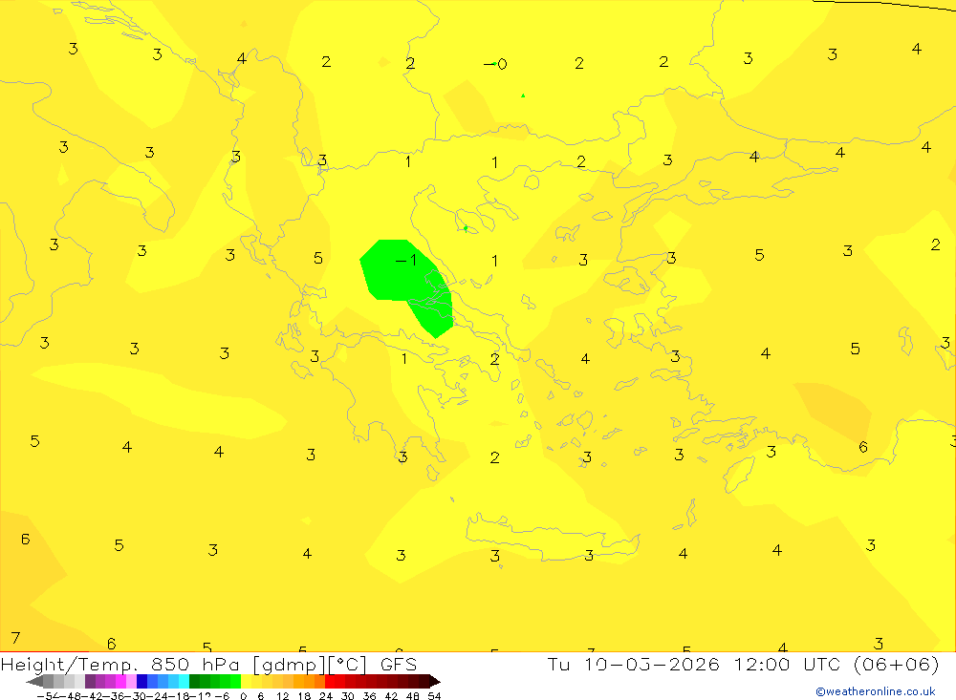Click the left arrow end of color scale

coord(34,682)
